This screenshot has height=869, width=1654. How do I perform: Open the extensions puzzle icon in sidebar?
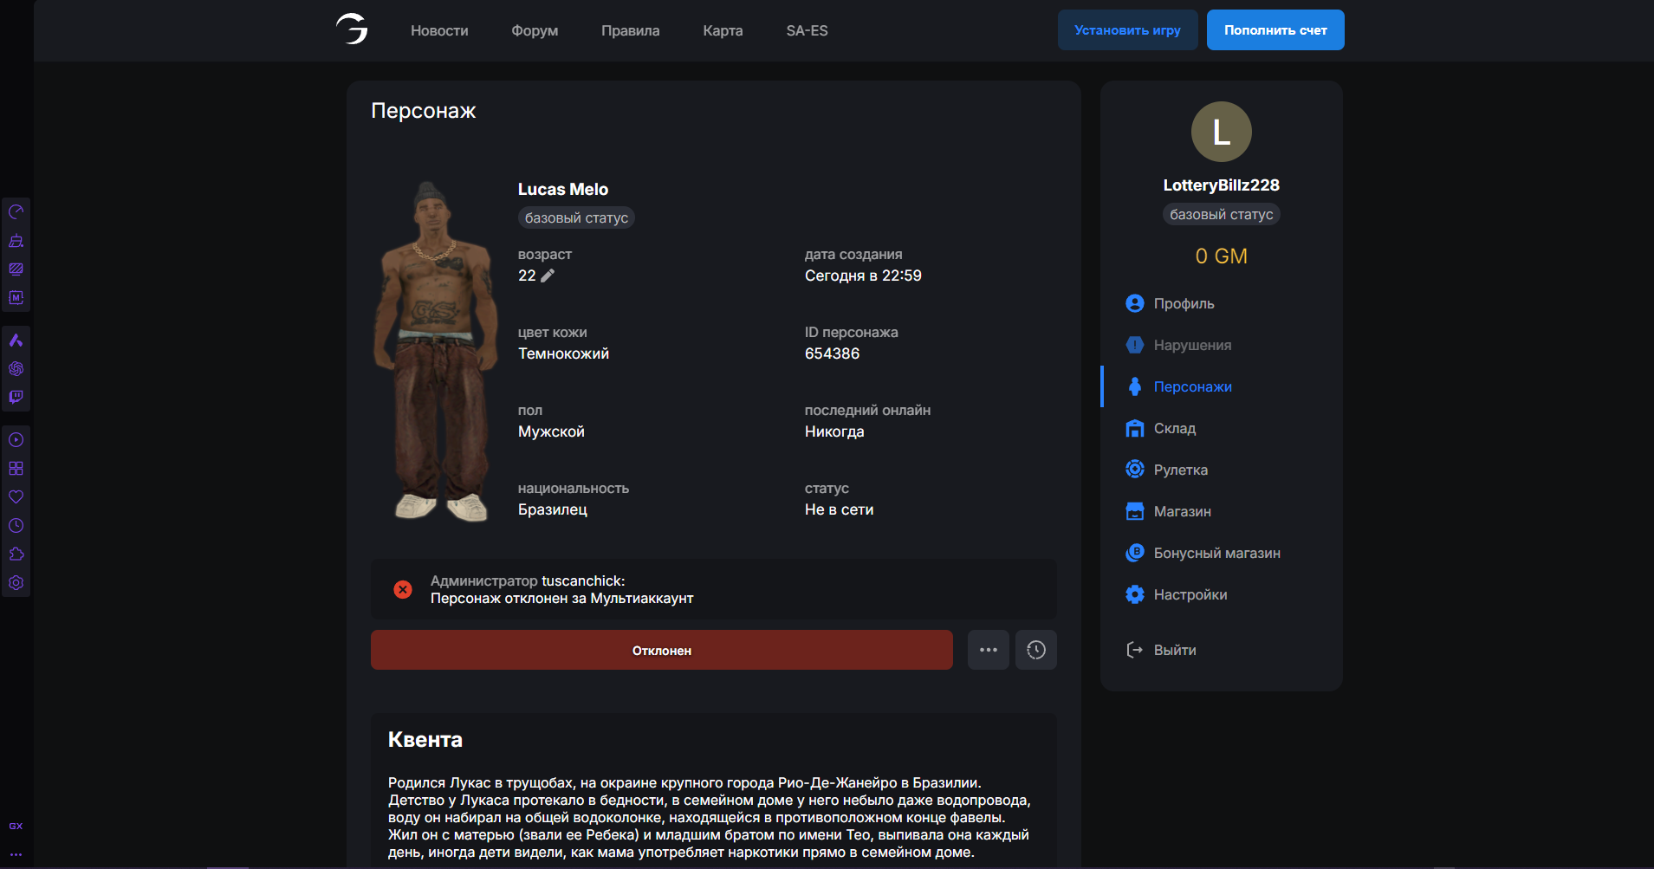[16, 554]
